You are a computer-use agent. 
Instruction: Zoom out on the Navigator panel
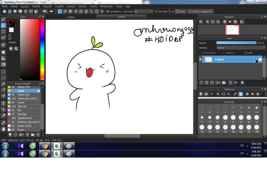click(x=218, y=22)
